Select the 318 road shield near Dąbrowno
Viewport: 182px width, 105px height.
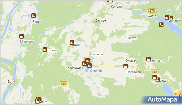[154, 72]
